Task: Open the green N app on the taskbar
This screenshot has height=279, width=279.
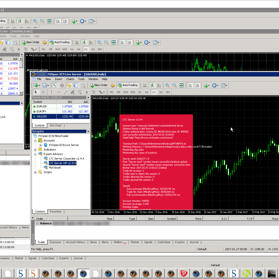Action: pyautogui.click(x=246, y=273)
